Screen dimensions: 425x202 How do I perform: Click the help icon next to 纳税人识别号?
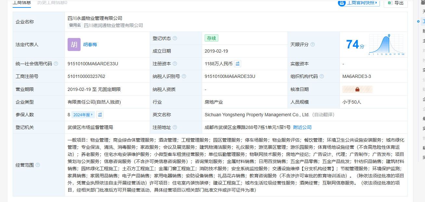pyautogui.click(x=184, y=76)
